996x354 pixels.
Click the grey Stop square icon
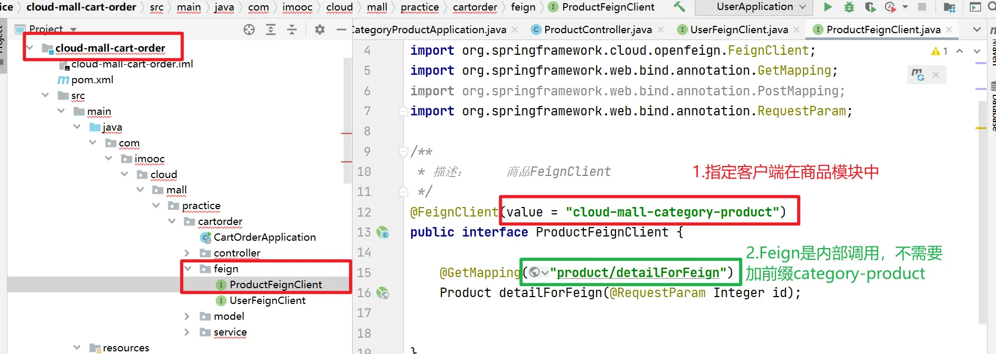point(922,7)
